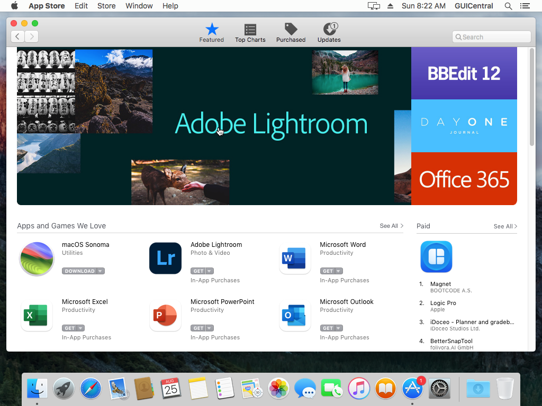This screenshot has width=542, height=406.
Task: Open the Edit menu
Action: [81, 6]
